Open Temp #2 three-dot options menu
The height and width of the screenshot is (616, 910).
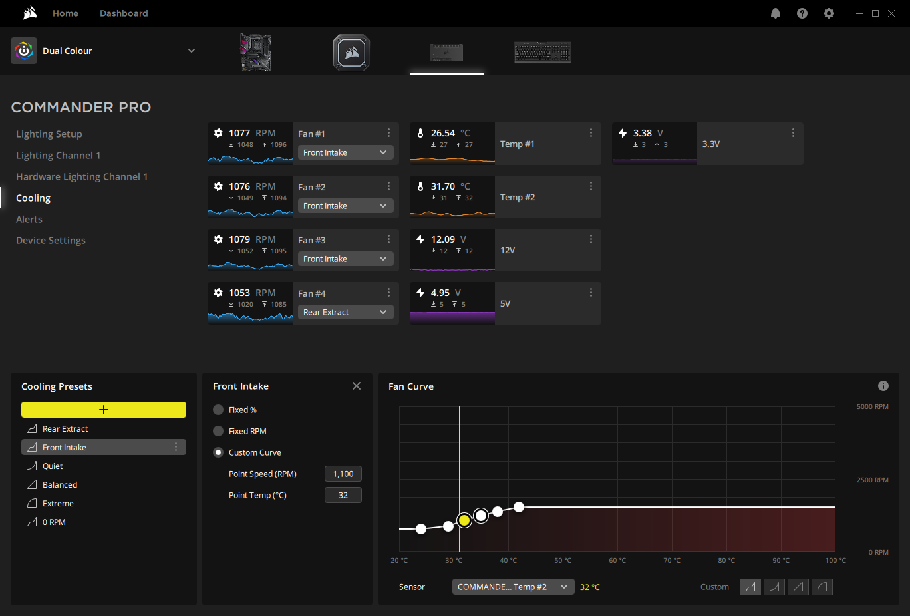click(591, 186)
